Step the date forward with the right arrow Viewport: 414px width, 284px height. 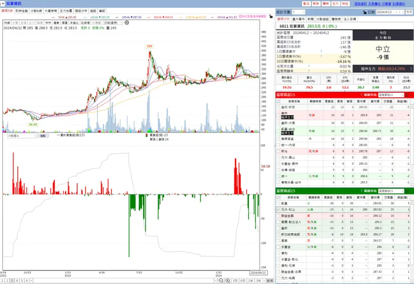[x=403, y=12]
